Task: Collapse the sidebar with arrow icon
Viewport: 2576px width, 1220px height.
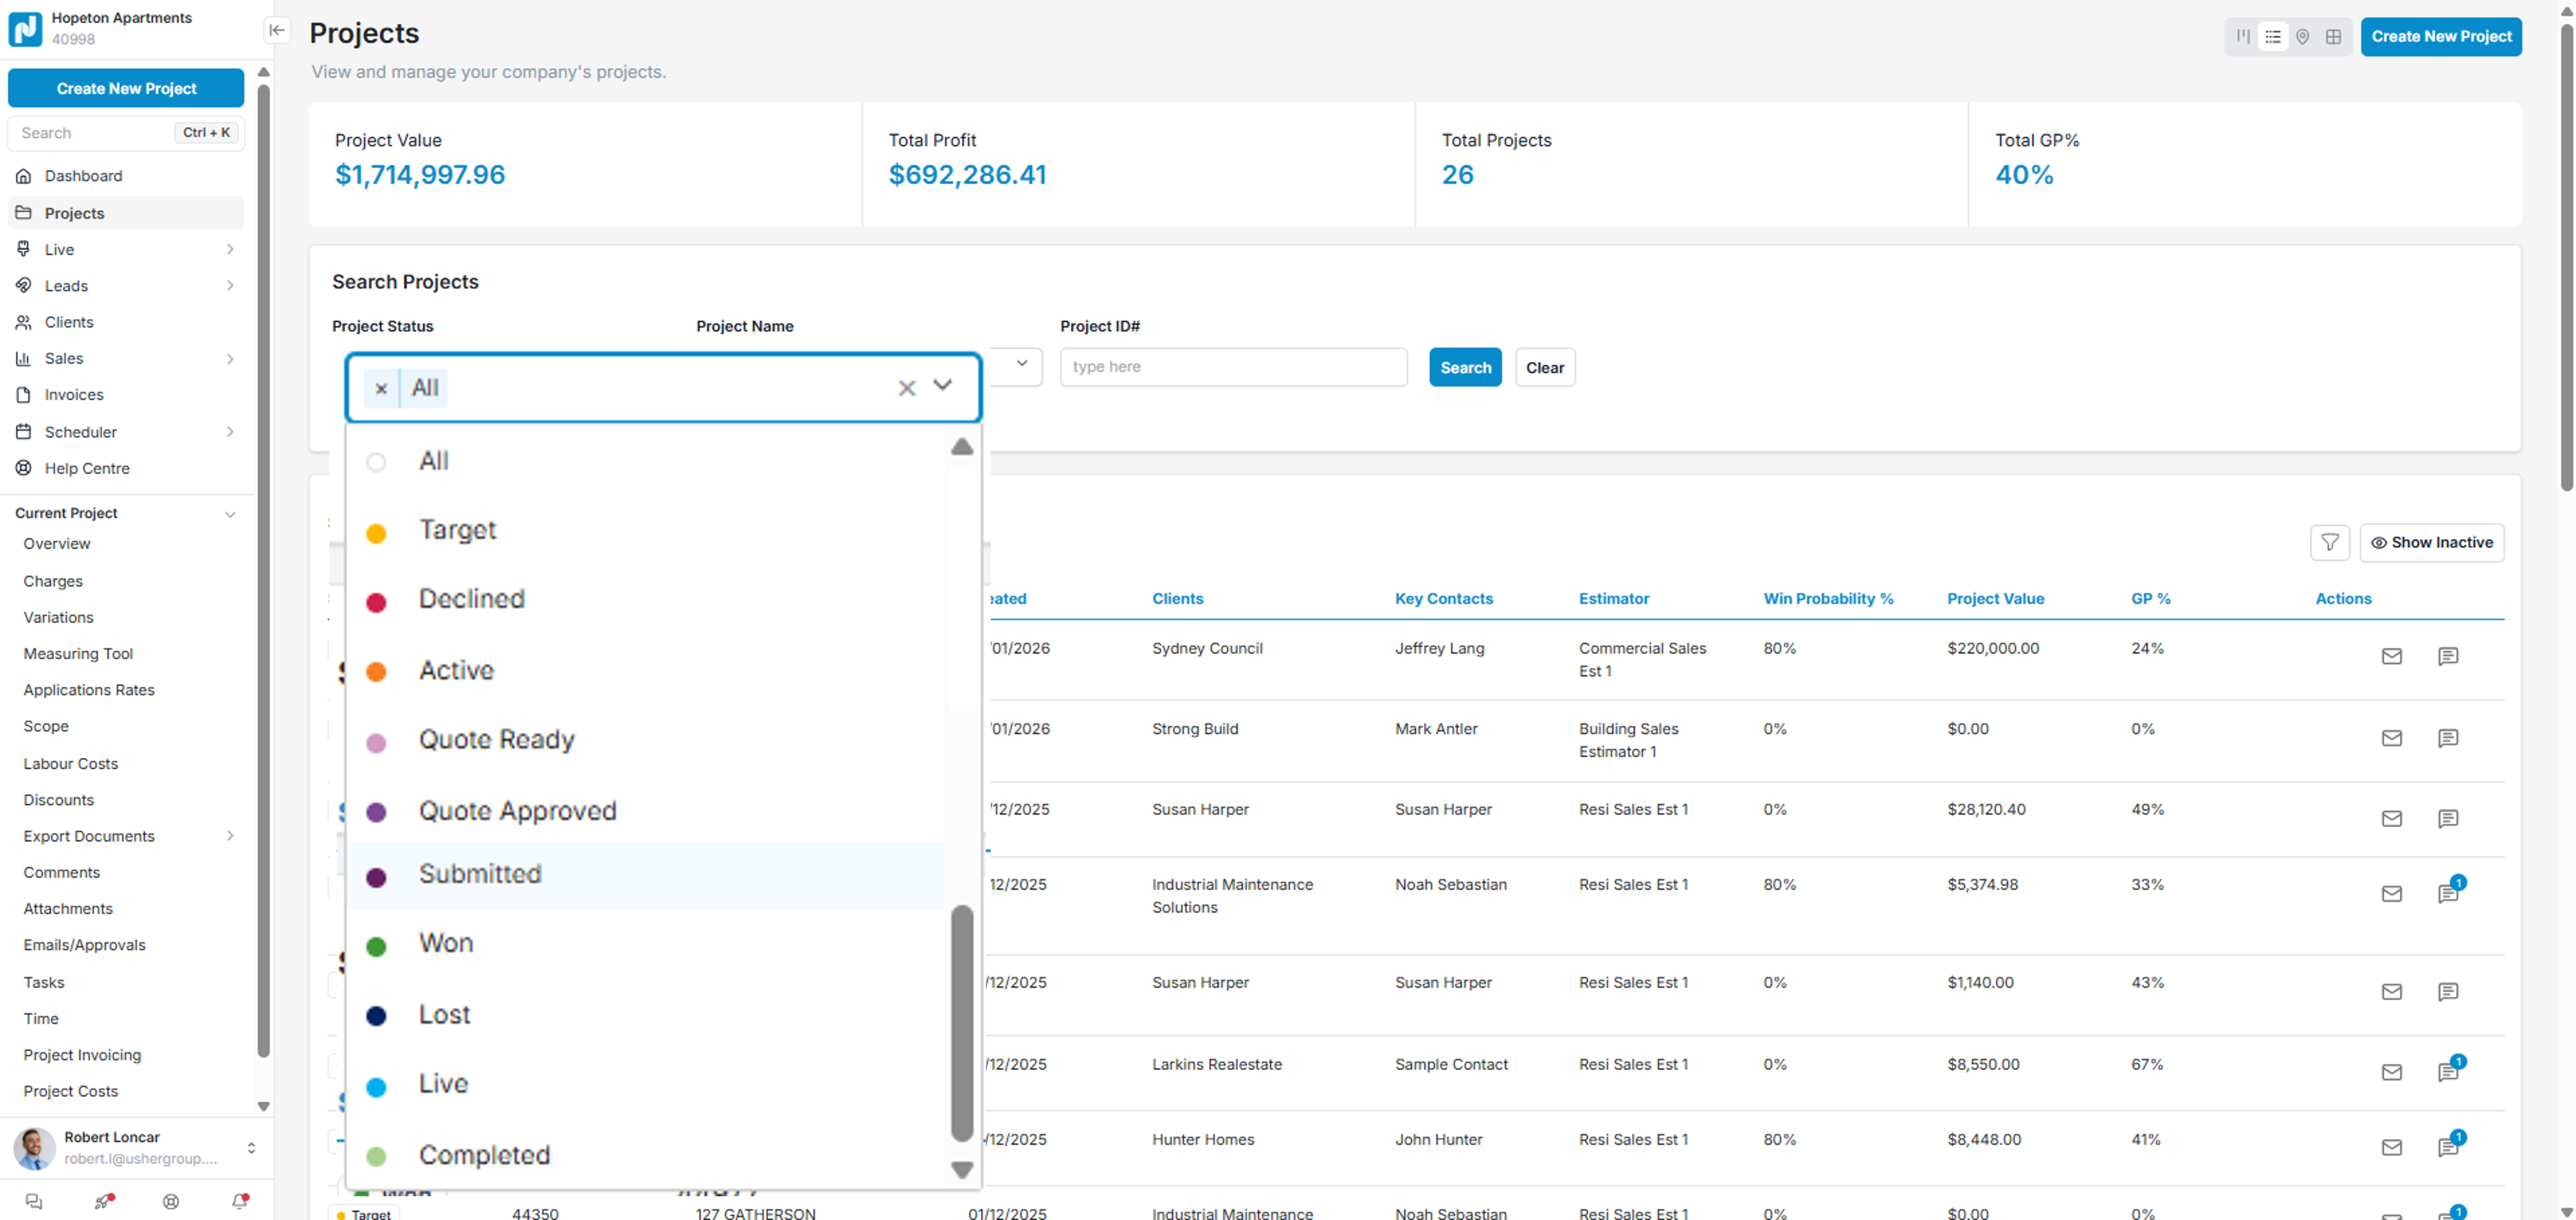Action: pos(277,30)
